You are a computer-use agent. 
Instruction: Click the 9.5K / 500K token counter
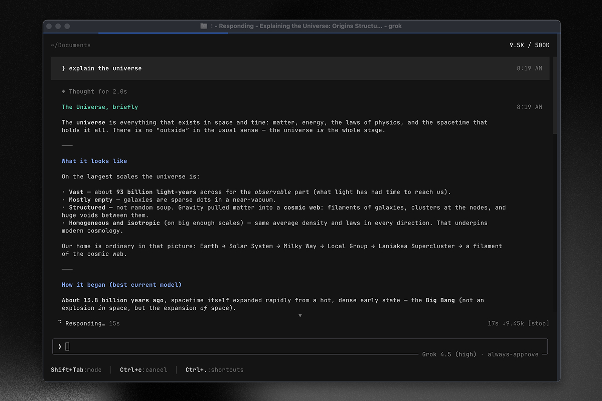529,45
